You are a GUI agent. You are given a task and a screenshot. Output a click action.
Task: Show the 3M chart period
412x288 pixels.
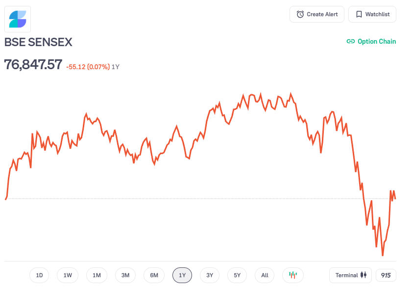125,275
